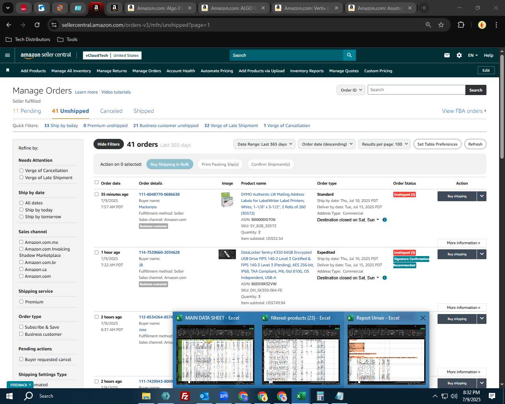Open Outlook from the taskbar
Viewport: 505px width, 404px height.
click(x=204, y=396)
